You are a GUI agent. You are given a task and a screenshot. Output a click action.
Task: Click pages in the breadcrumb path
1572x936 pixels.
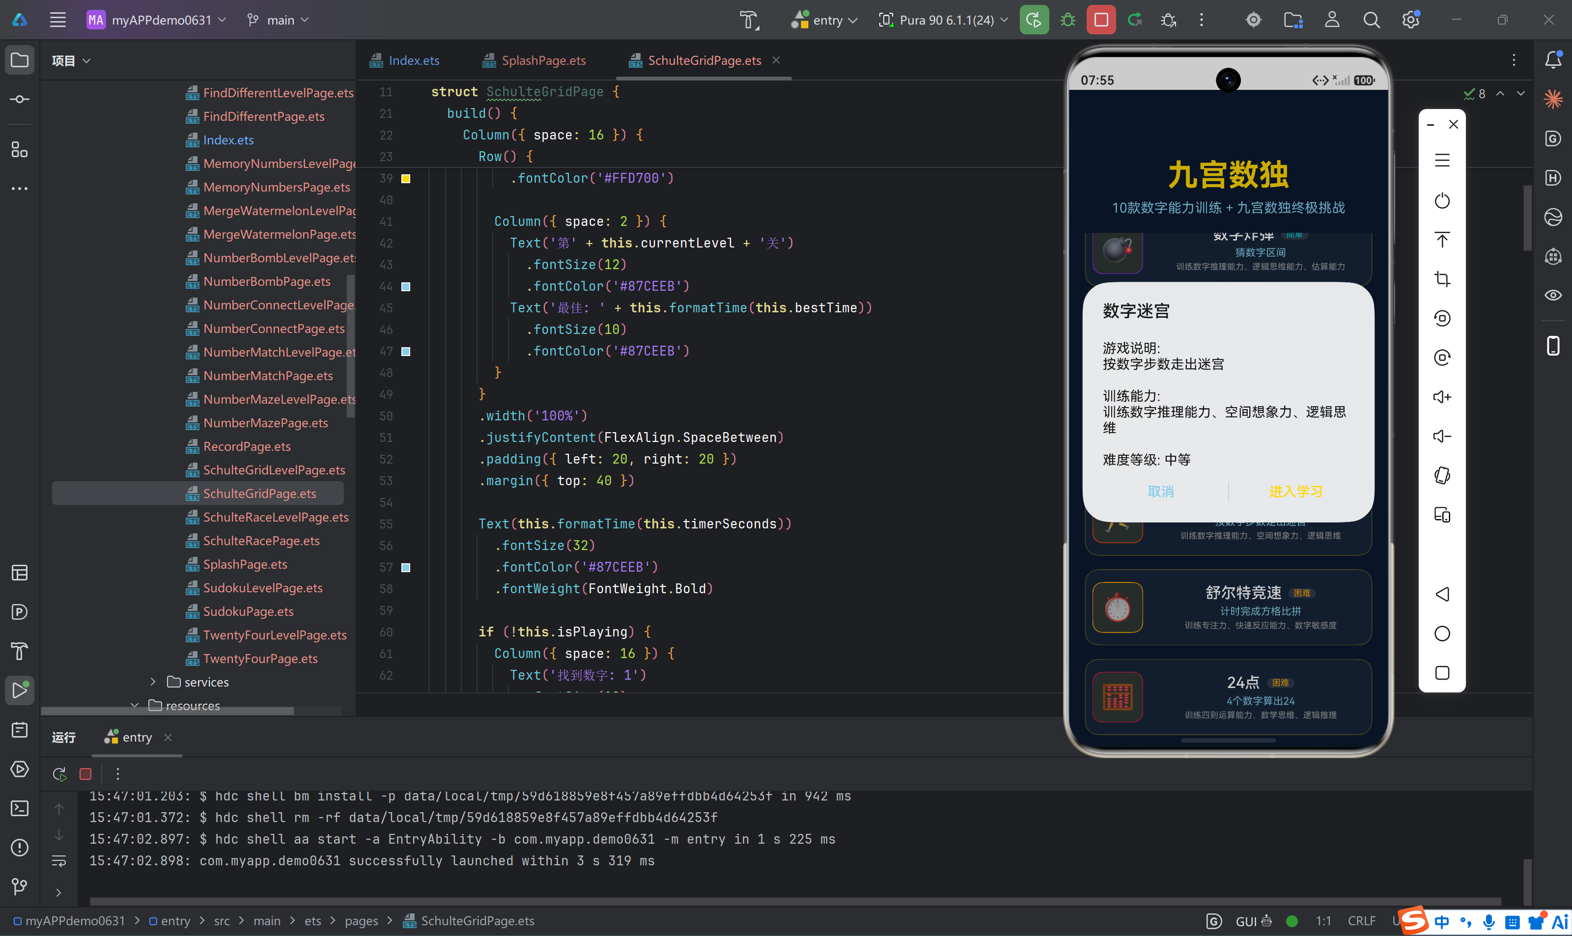point(362,921)
